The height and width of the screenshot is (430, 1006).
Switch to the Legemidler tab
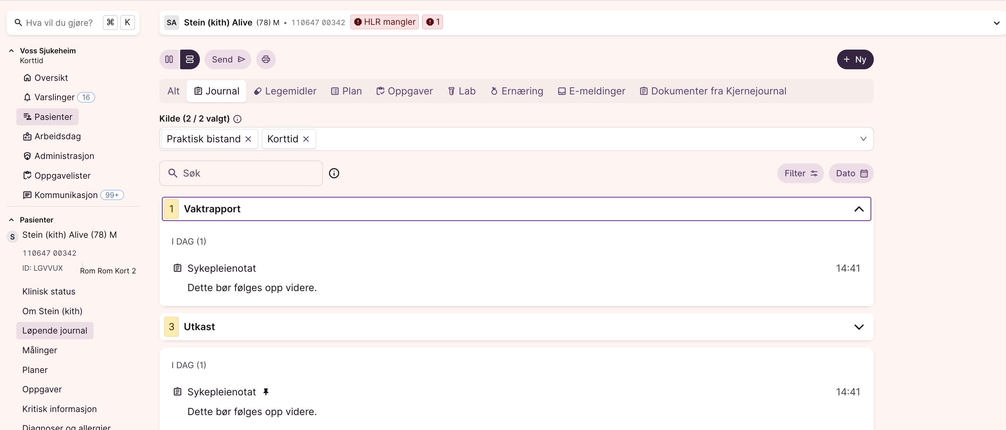point(285,91)
